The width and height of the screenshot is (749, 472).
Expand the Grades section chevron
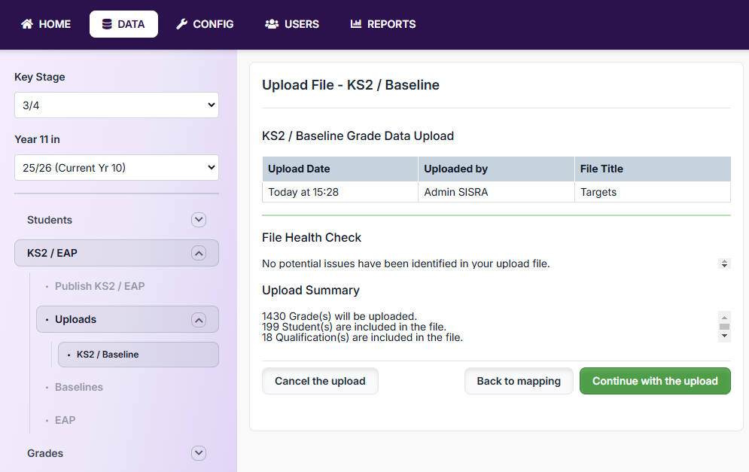click(x=199, y=453)
